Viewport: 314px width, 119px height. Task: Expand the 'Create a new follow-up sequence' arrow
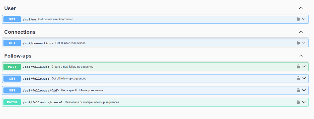pos(304,66)
